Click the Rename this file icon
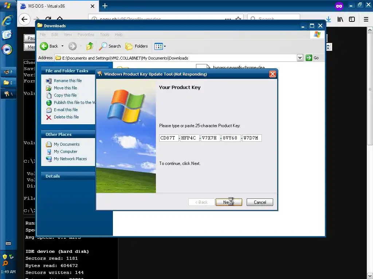373x279 pixels. click(x=49, y=81)
